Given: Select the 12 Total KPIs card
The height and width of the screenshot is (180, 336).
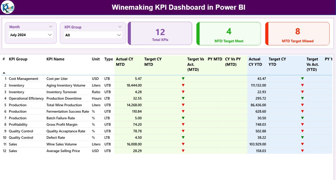Looking at the screenshot, I should pos(160,33).
